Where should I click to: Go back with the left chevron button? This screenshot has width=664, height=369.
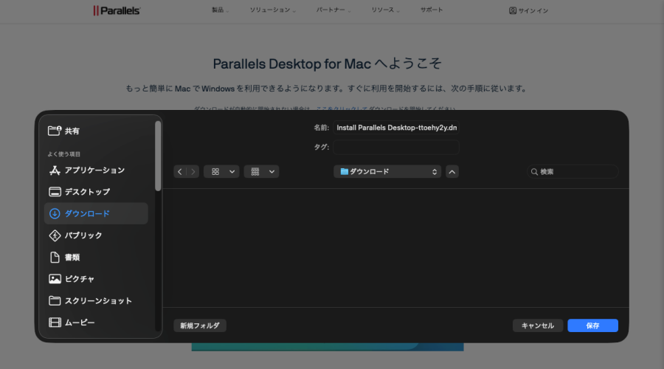(x=180, y=171)
